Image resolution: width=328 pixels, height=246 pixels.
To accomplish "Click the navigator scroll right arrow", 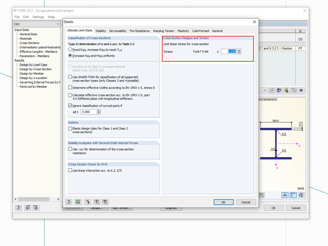I will click(58, 199).
